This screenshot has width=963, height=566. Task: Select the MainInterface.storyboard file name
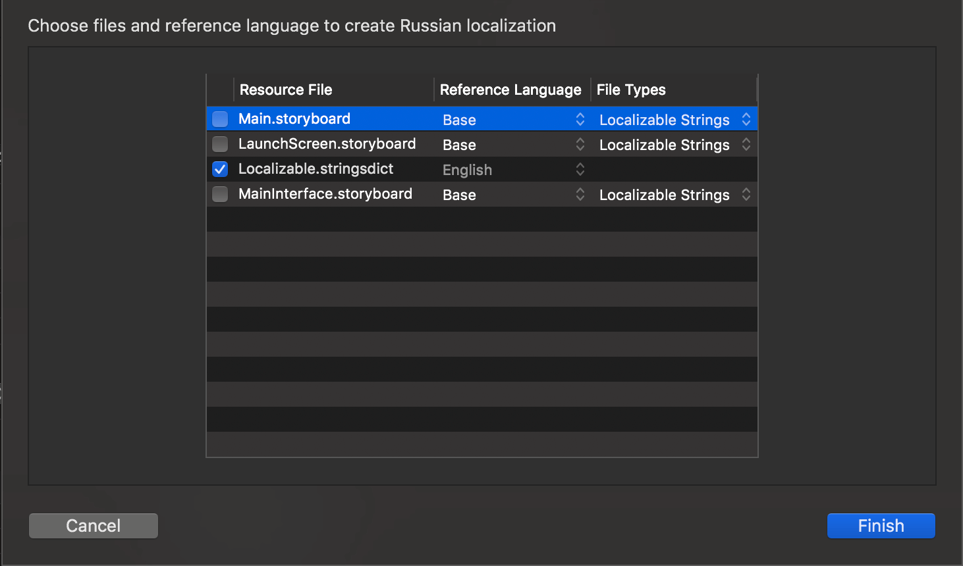(325, 194)
